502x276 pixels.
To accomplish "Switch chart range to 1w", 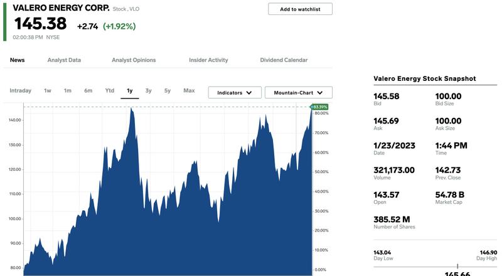I will pos(48,90).
